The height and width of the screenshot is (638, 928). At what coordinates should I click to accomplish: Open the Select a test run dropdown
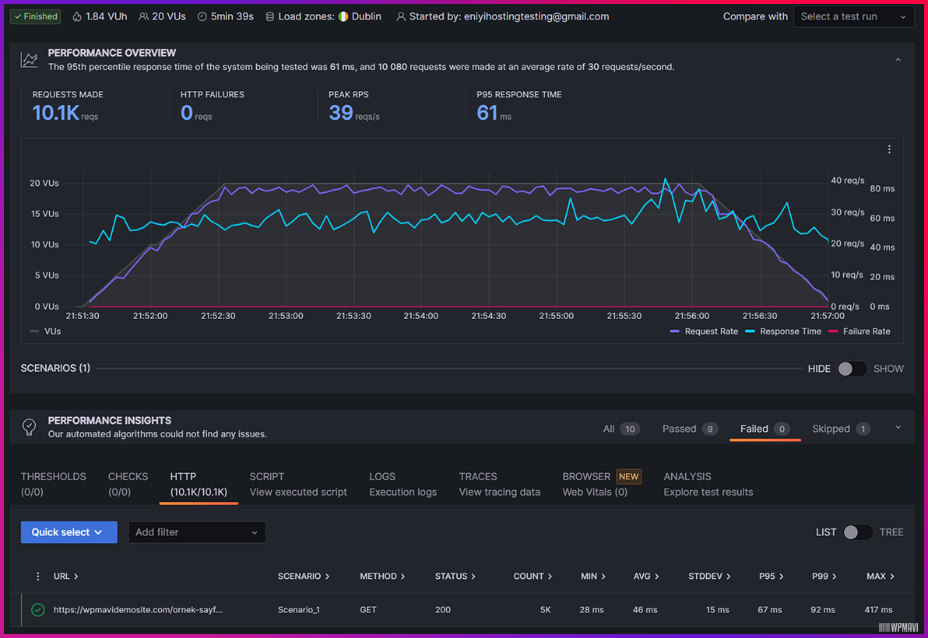[852, 16]
